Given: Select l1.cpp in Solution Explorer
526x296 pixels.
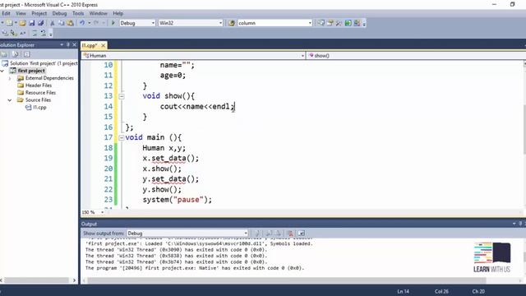Looking at the screenshot, I should (x=39, y=108).
